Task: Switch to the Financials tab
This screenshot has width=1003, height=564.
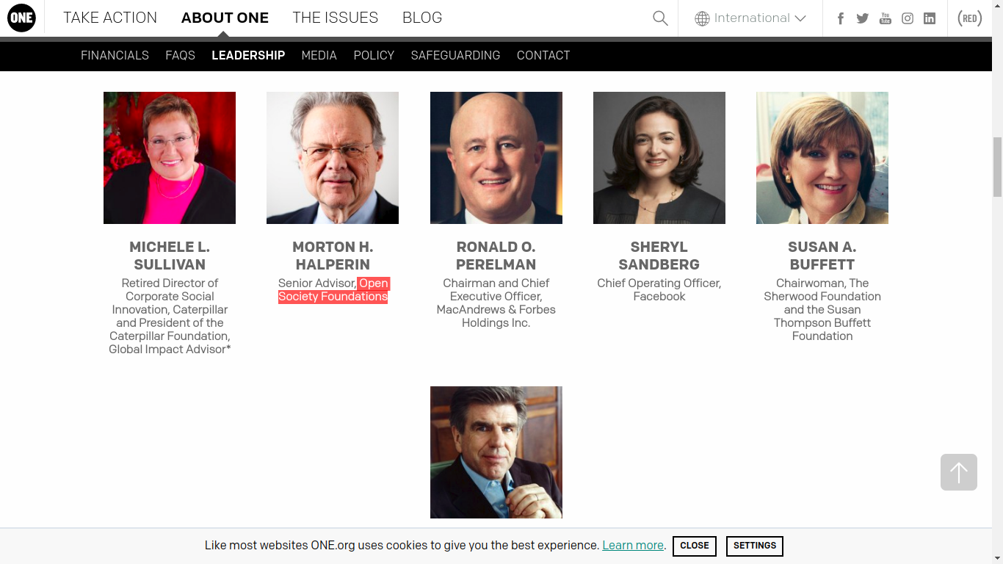Action: coord(115,55)
